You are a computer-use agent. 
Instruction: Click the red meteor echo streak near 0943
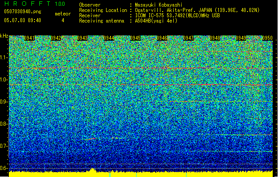click(91, 139)
